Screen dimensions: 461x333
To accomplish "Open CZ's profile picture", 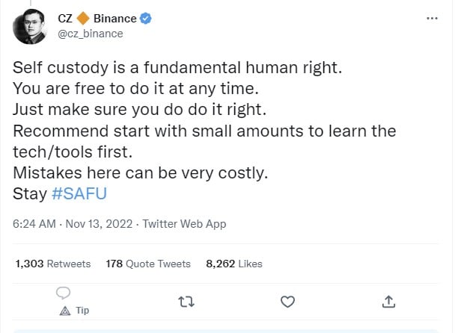I will [x=30, y=25].
